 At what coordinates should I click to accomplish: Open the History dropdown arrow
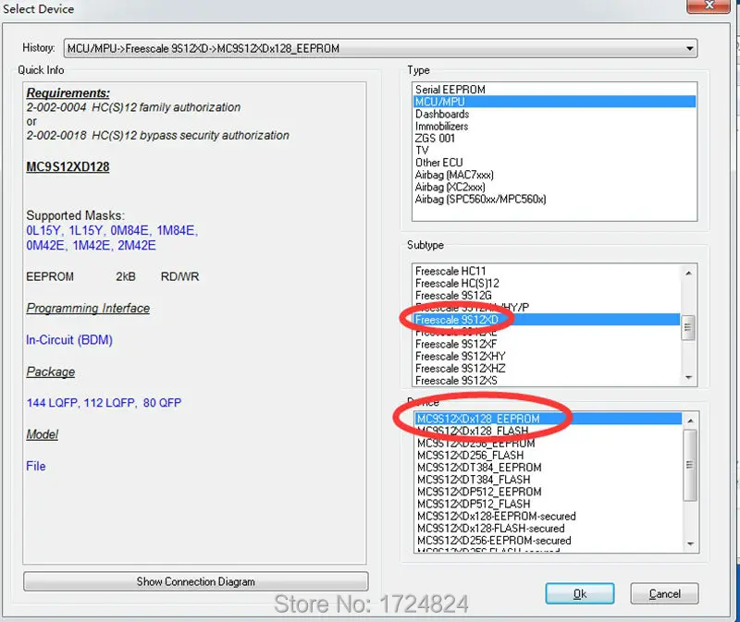(x=689, y=49)
